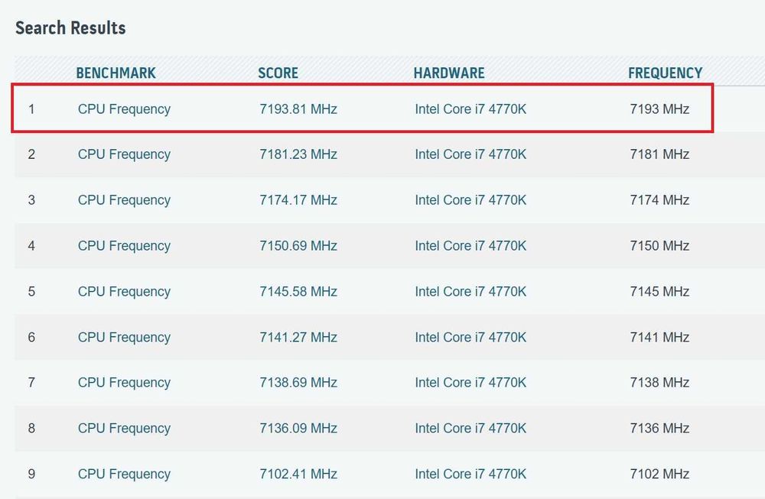This screenshot has width=765, height=499.
Task: Open CPU Frequency link in row 4
Action: [x=124, y=246]
